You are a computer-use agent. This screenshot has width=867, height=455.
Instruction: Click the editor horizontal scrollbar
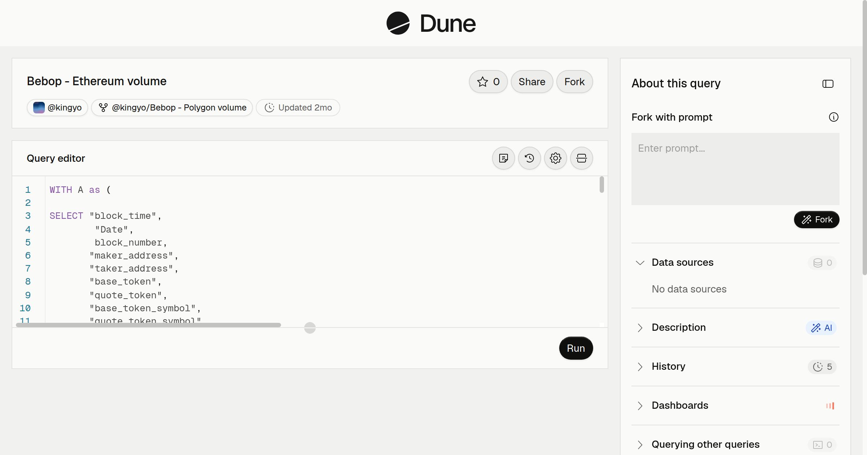[x=148, y=325]
